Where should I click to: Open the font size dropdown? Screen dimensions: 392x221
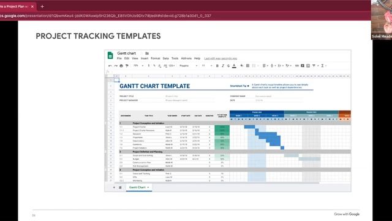(x=207, y=66)
